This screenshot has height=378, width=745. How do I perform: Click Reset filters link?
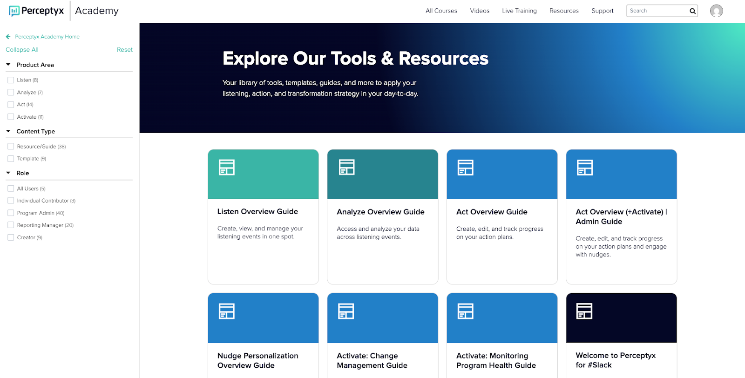click(125, 50)
